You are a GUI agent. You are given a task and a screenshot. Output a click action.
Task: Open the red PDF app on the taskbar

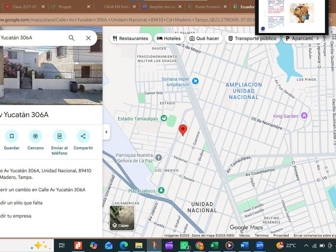[78, 245]
